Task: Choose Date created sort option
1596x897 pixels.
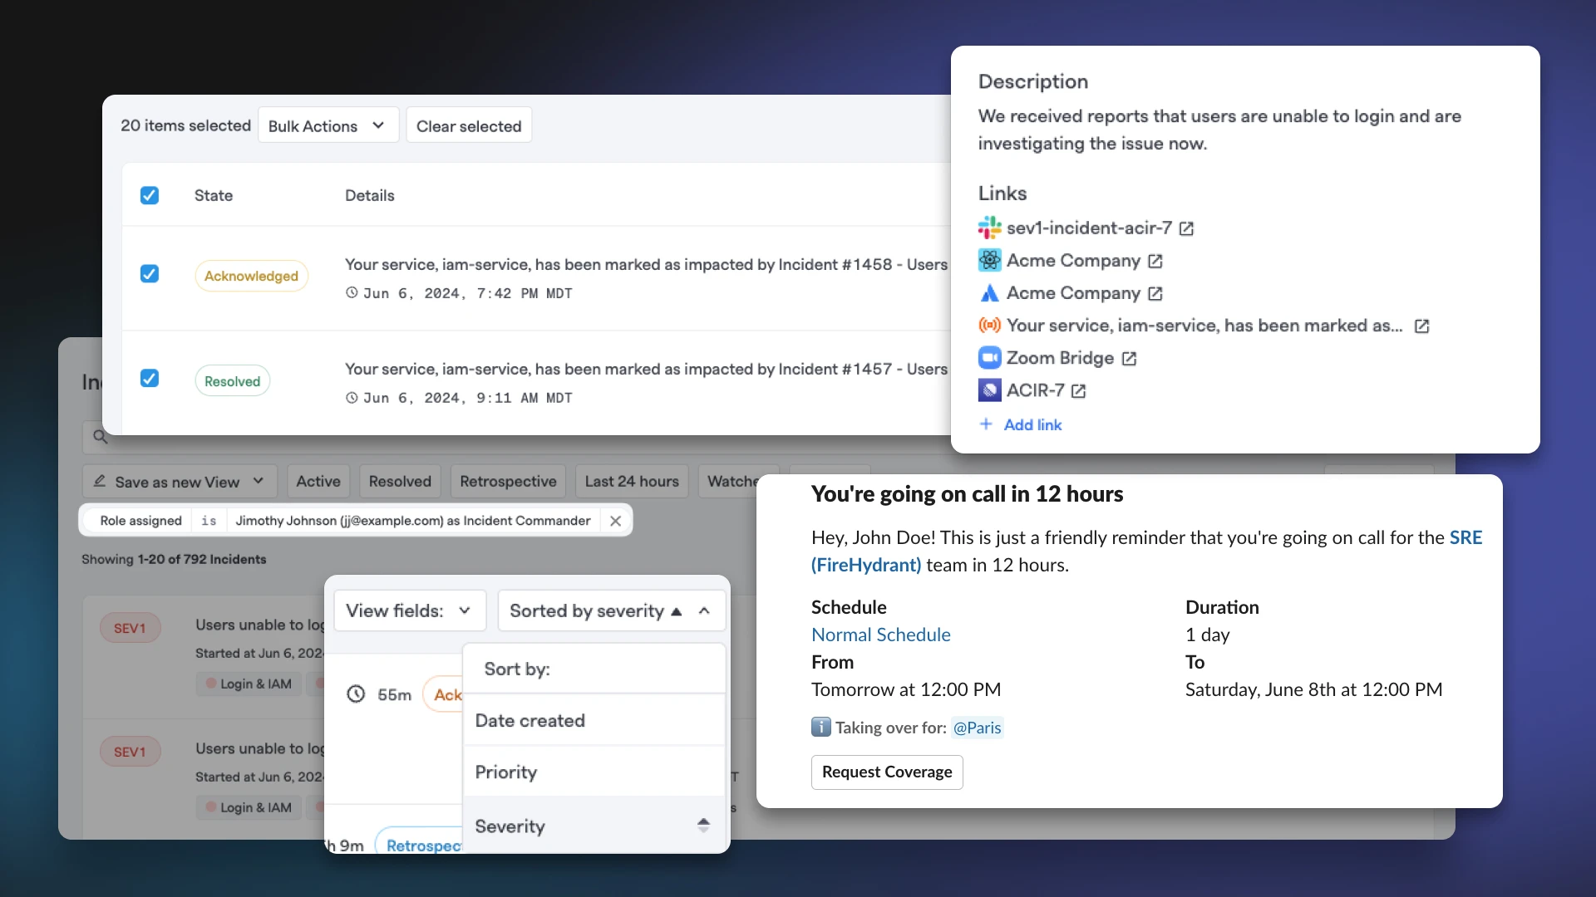Action: tap(530, 720)
